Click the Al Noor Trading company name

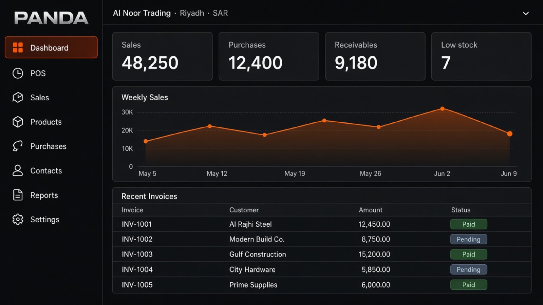142,13
